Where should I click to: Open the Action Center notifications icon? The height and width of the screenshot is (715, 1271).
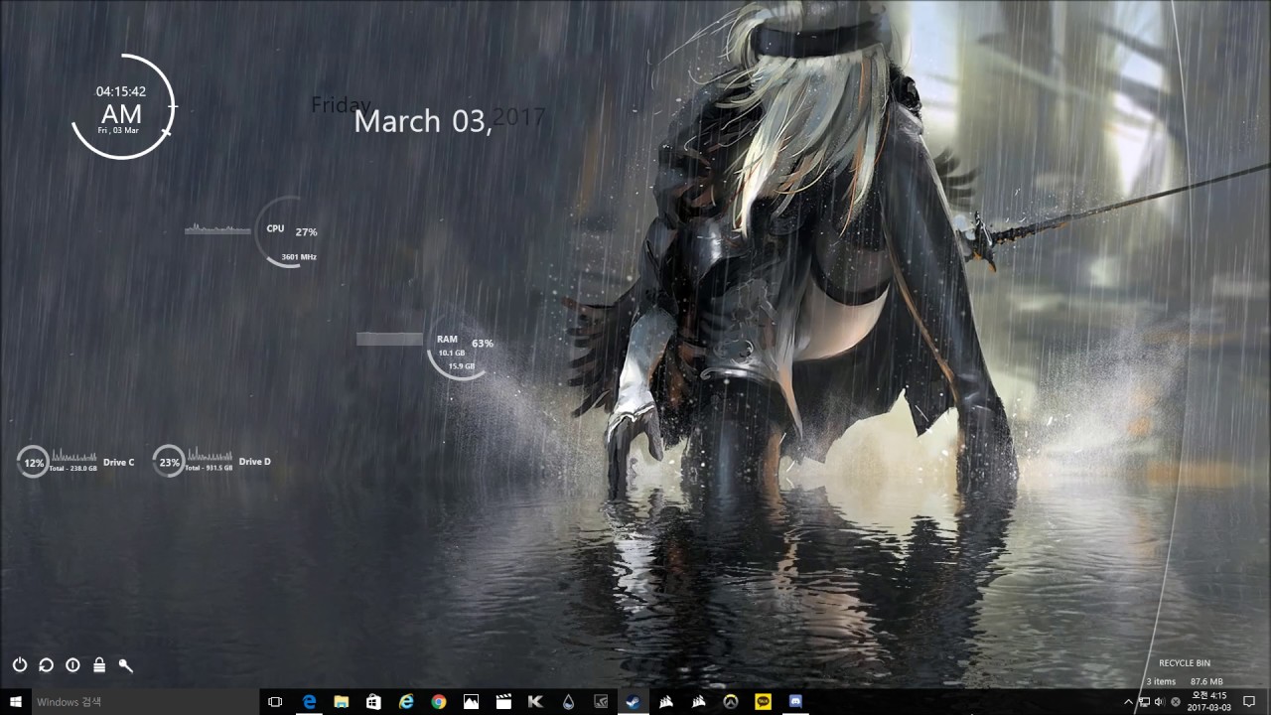[1249, 702]
